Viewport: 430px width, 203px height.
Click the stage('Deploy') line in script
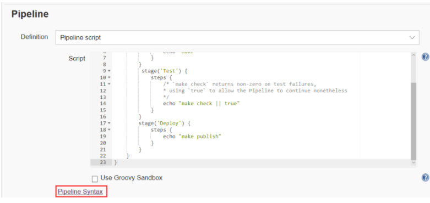click(x=165, y=123)
